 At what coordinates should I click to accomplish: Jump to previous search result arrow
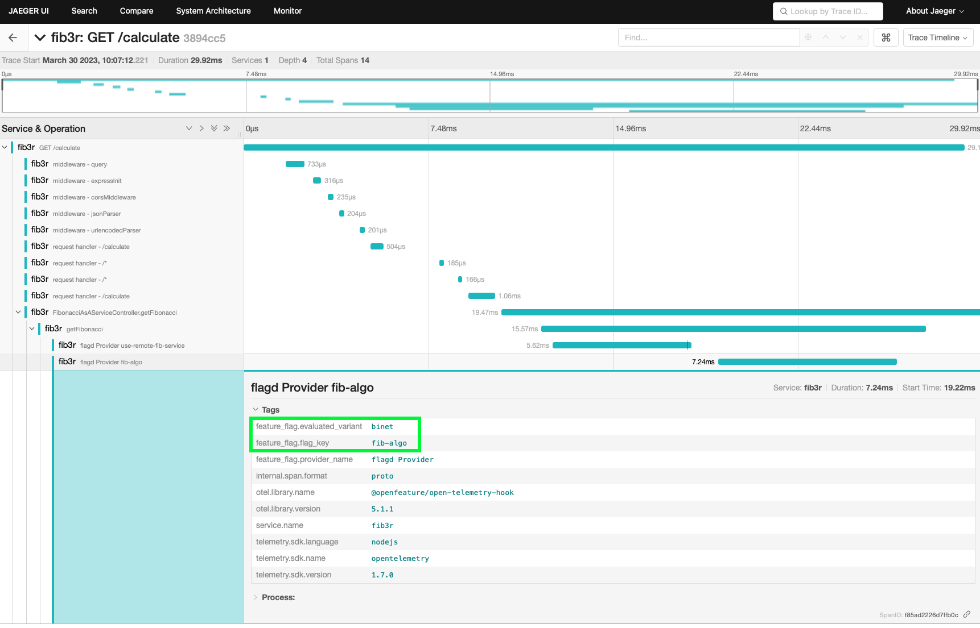pos(825,38)
